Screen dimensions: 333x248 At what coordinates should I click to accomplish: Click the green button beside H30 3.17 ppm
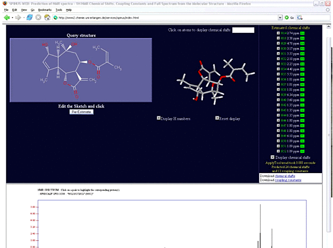pyautogui.click(x=302, y=48)
